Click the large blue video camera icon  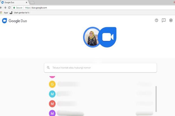(x=108, y=37)
